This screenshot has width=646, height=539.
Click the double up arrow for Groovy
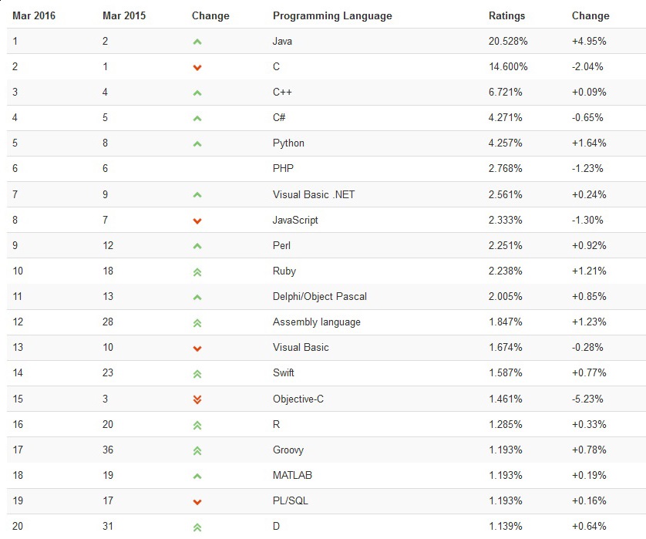pos(197,450)
